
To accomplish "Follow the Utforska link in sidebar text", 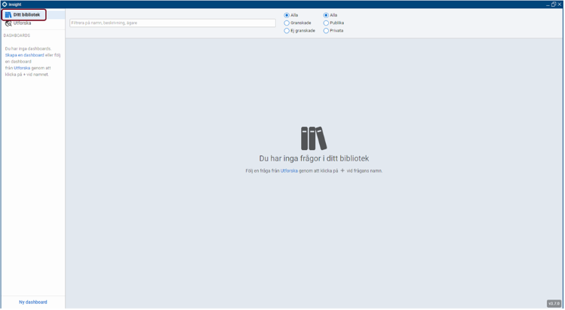I will (x=22, y=68).
